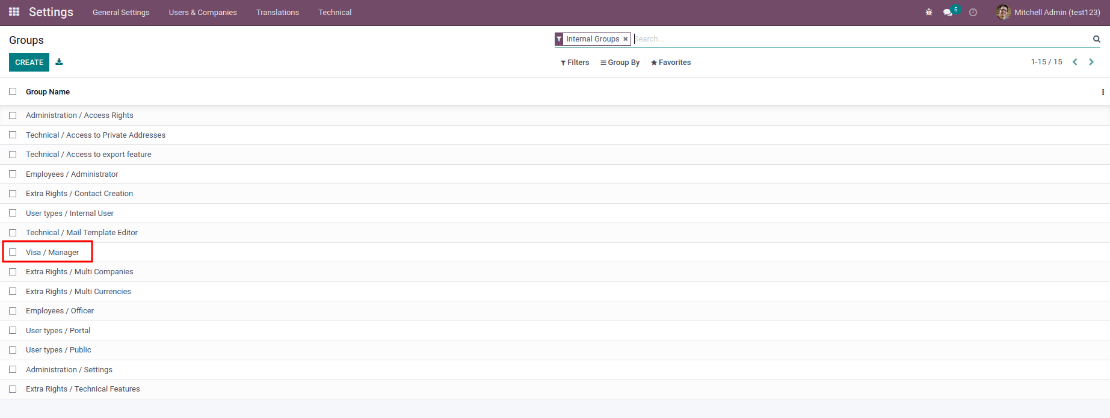Open Technical / Access to Private Addresses row

(96, 135)
